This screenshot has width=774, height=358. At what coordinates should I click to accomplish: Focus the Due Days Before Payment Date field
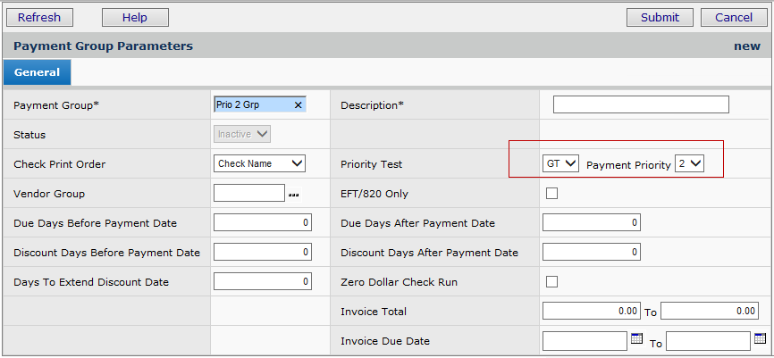(263, 223)
